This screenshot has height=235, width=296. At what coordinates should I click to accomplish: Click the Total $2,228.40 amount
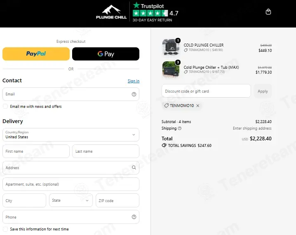coord(261,139)
